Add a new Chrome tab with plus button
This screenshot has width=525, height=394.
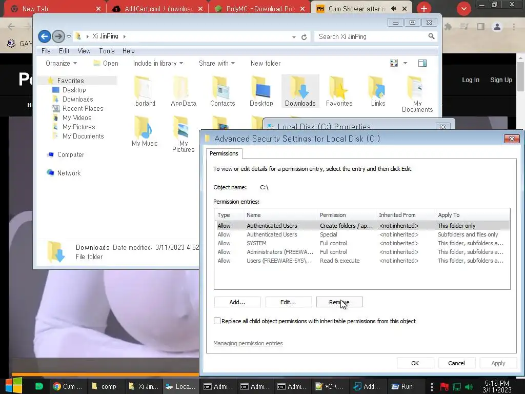point(424,8)
